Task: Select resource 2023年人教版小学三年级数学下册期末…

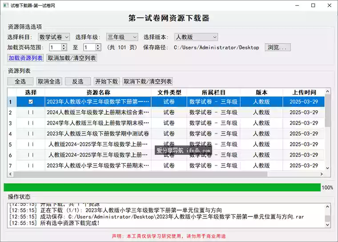Action: [98, 165]
